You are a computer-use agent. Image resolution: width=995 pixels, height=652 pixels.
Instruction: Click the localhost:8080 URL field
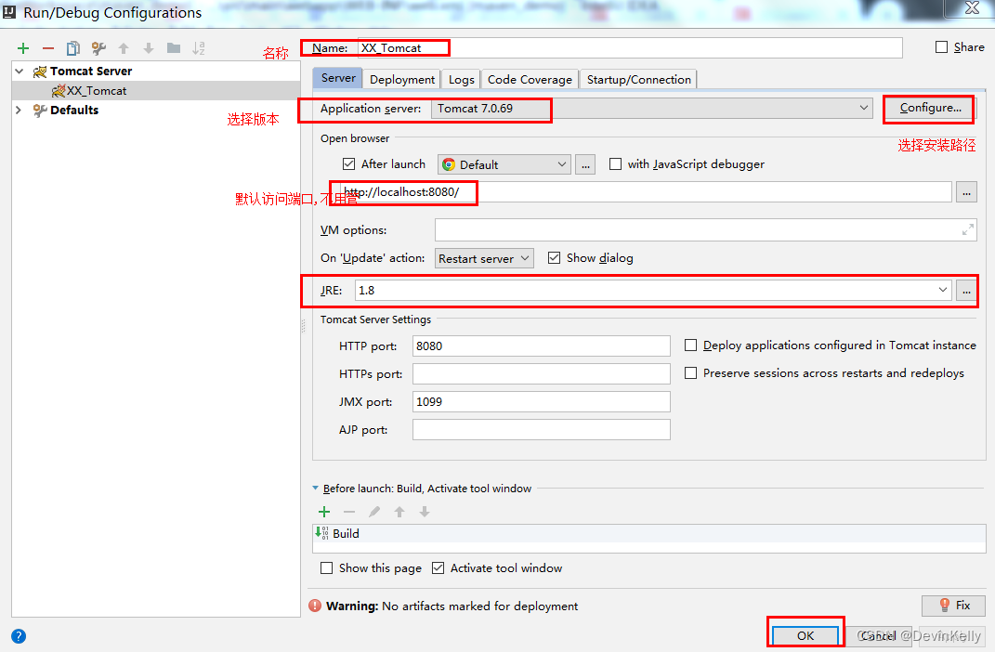pos(646,192)
